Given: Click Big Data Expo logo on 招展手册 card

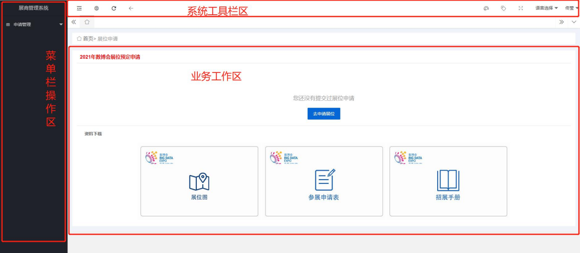Looking at the screenshot, I should pyautogui.click(x=408, y=158).
